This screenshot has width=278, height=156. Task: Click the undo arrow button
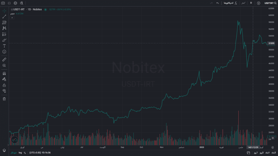217,3
